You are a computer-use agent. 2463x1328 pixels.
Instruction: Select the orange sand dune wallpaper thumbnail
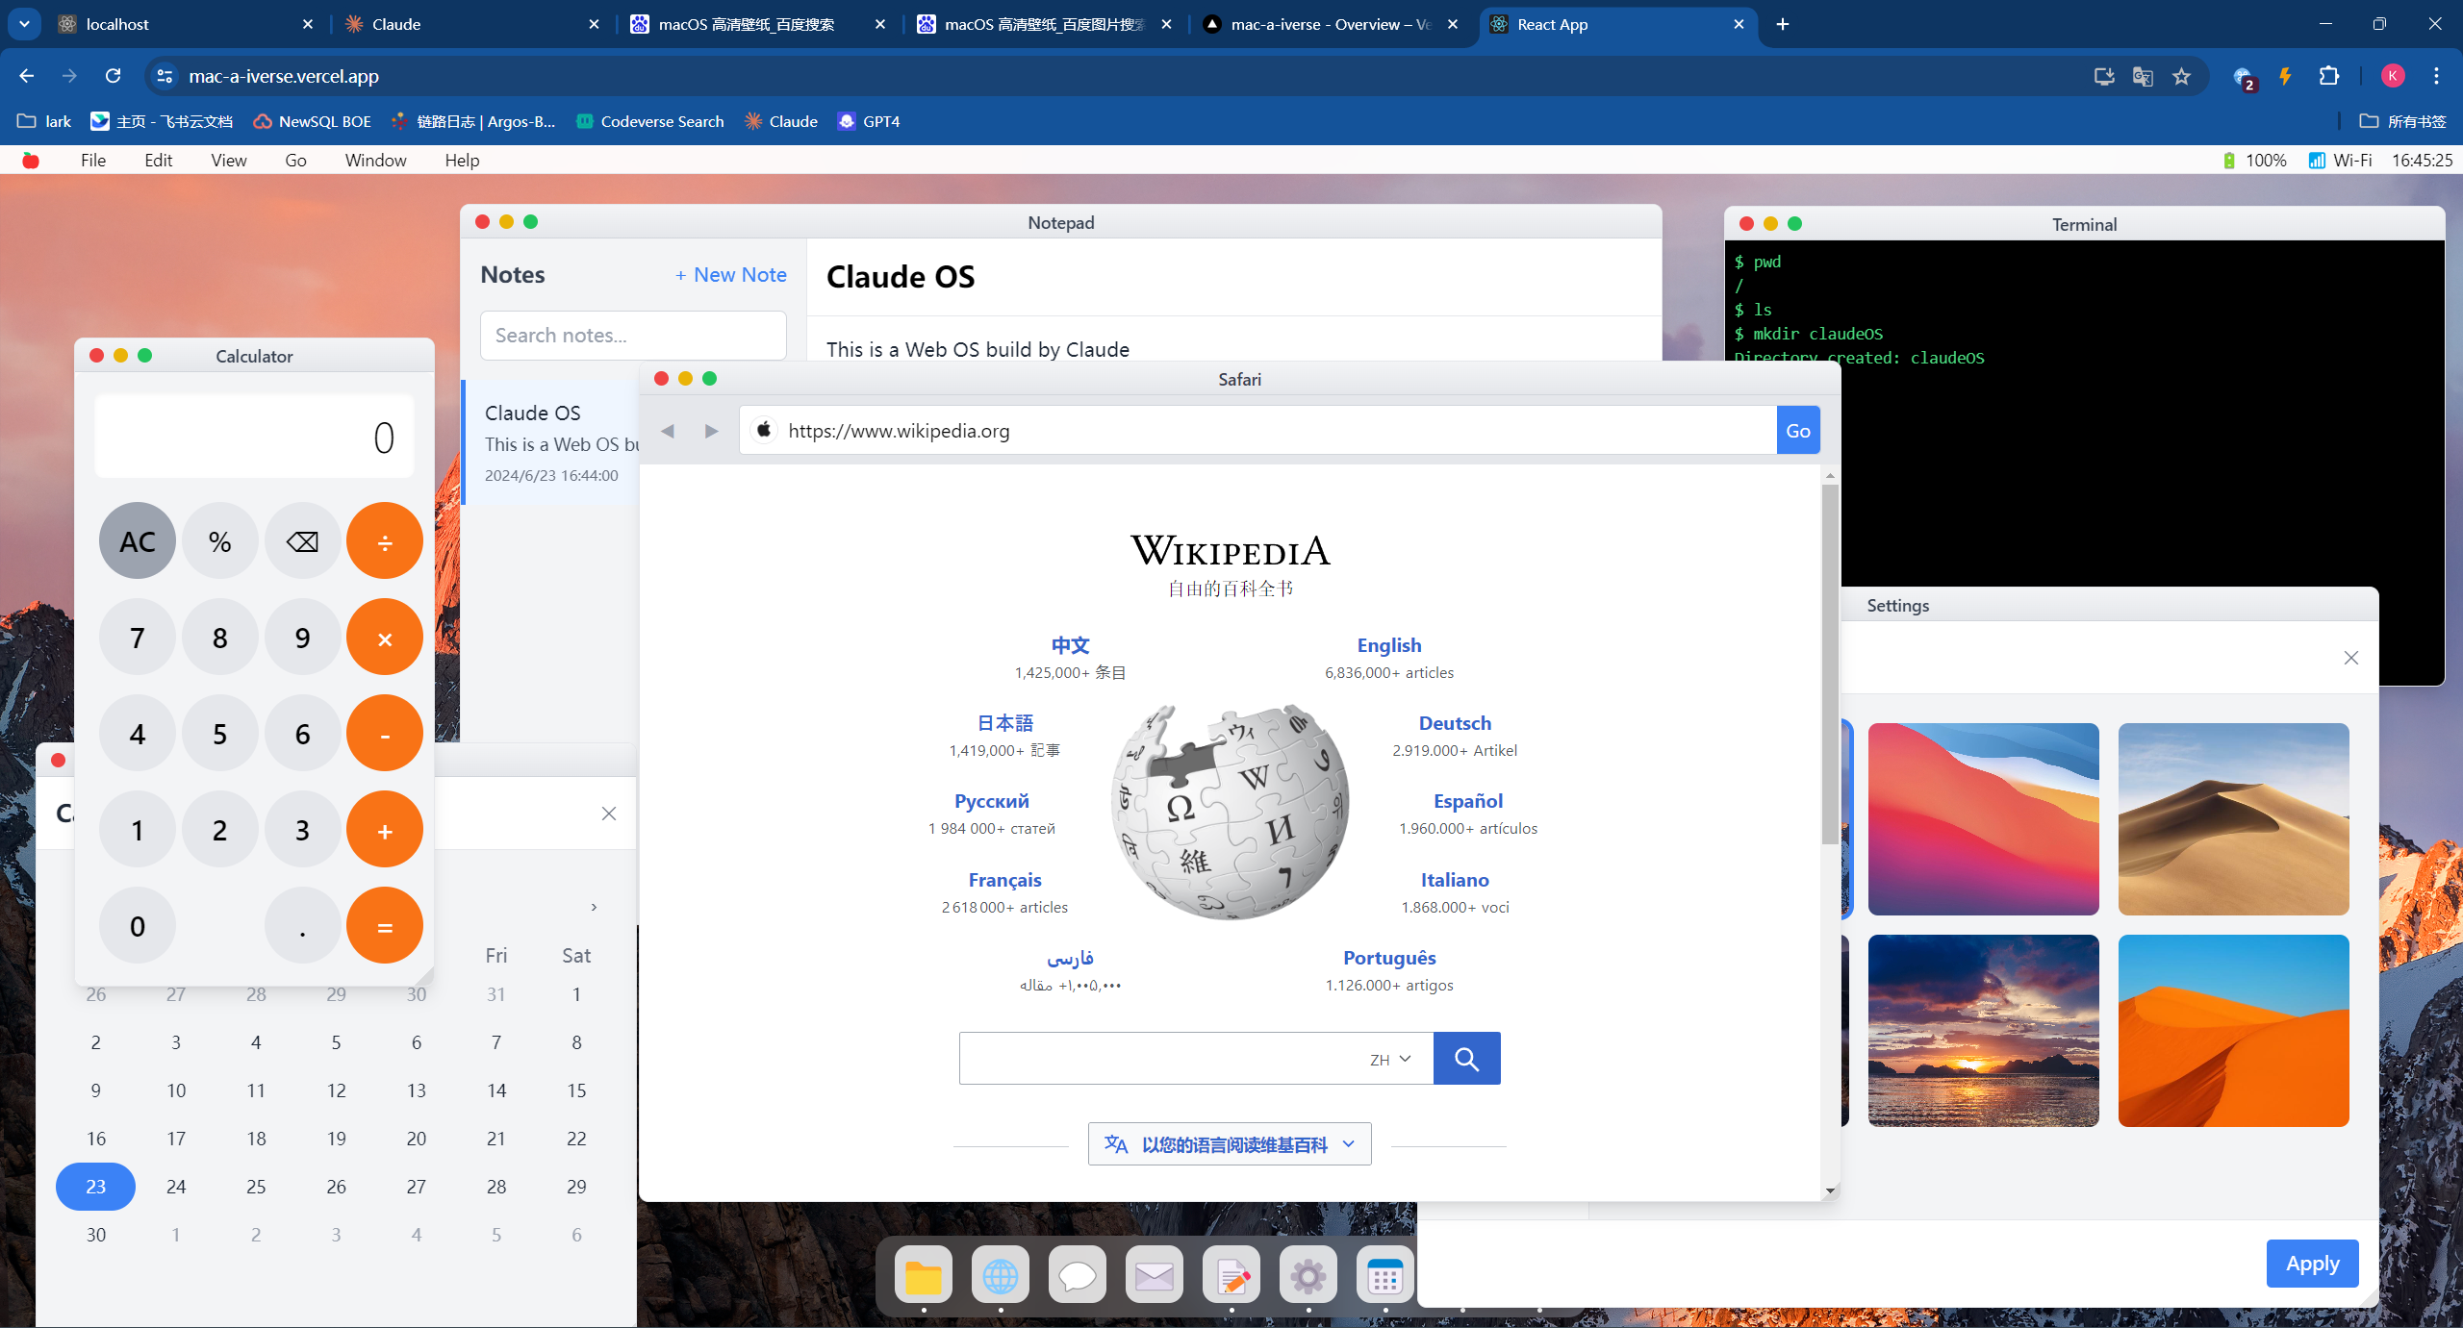pos(2233,1030)
